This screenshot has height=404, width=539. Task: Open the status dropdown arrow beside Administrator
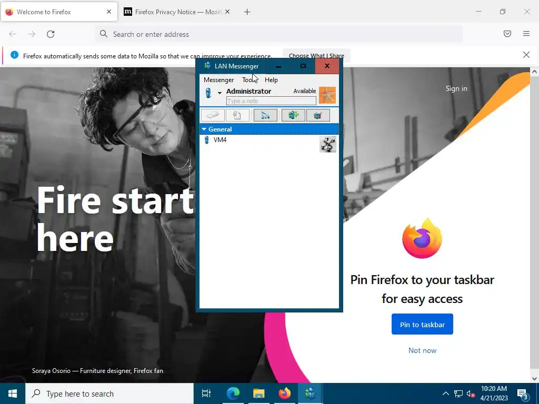click(219, 93)
